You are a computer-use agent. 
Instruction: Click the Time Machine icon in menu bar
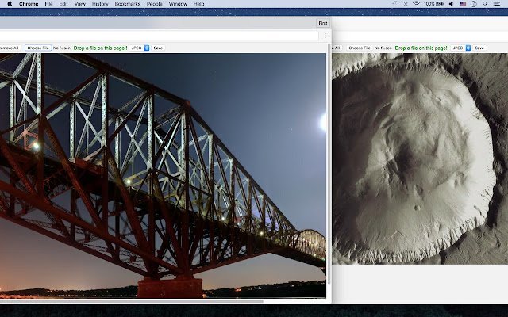[x=395, y=4]
